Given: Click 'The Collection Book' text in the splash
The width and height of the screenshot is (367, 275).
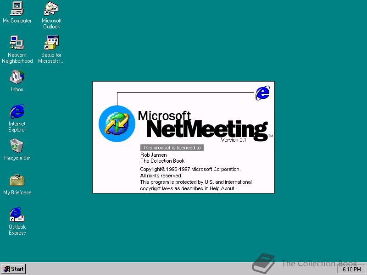Looking at the screenshot, I should coord(162,161).
